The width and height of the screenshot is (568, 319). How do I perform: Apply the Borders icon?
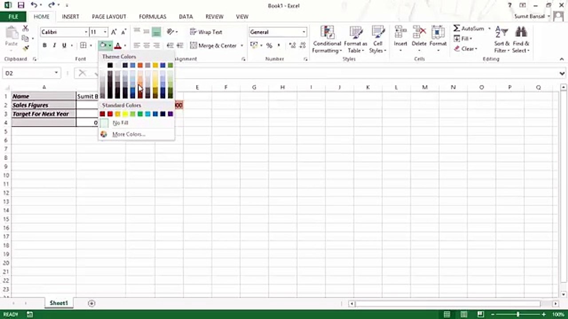[x=83, y=45]
